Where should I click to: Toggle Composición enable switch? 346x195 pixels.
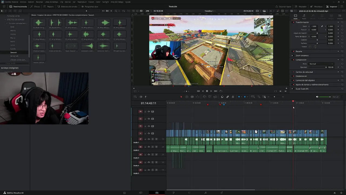click(x=294, y=60)
